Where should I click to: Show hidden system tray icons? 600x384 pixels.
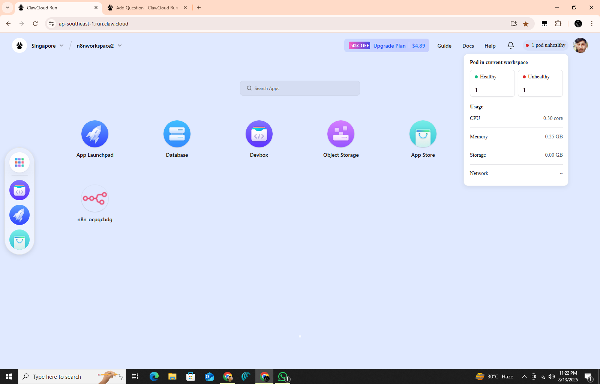pyautogui.click(x=525, y=376)
